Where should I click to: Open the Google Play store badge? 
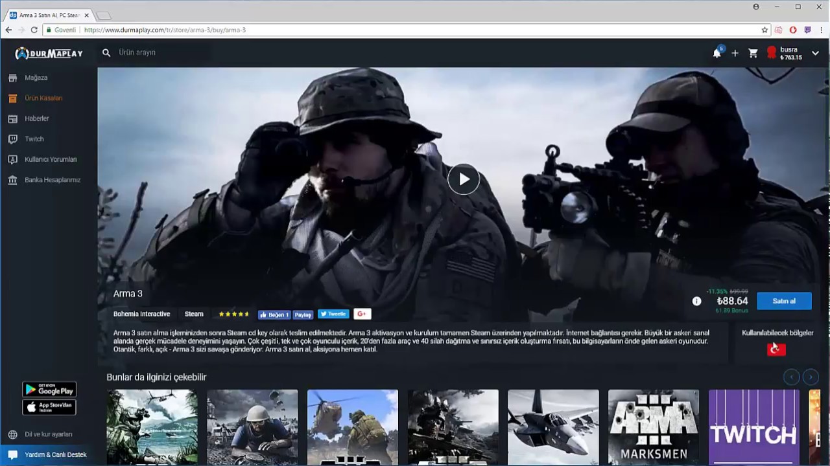pos(49,390)
